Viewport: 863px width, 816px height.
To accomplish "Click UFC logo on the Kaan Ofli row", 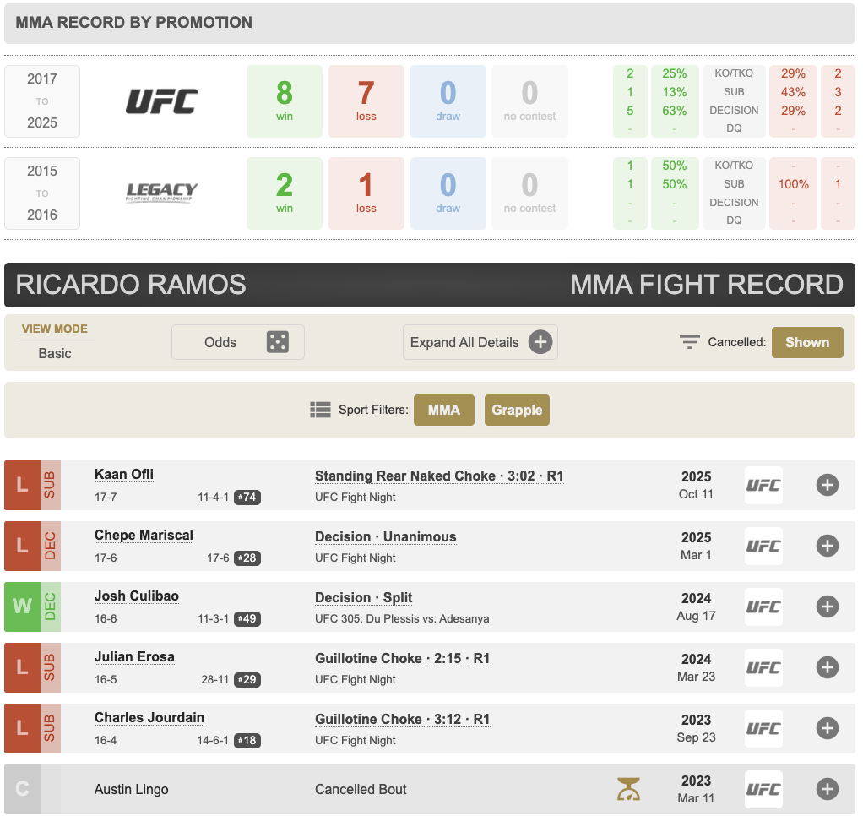I will tap(763, 485).
